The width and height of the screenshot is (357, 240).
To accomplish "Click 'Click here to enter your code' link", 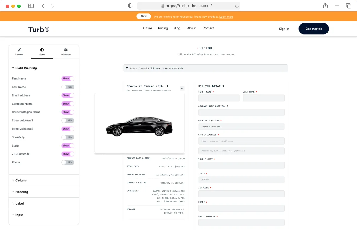I will pos(166,69).
